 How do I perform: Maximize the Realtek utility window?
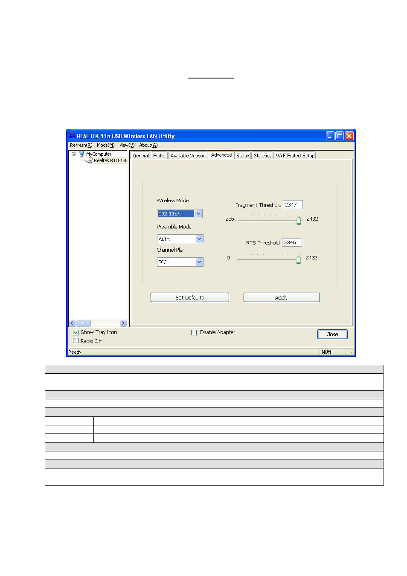[340, 136]
